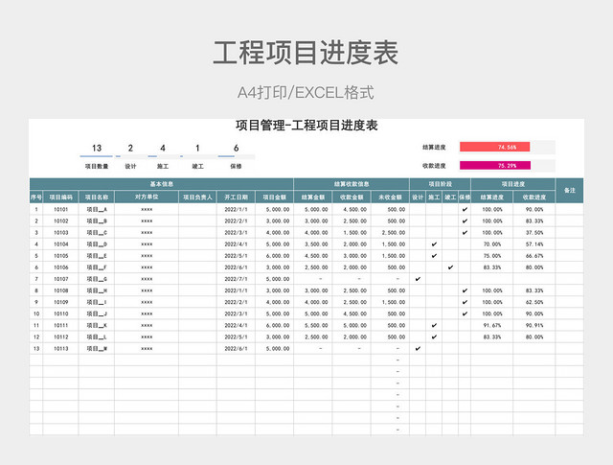
Task: Select the project name cell 项目__B
Action: click(x=97, y=221)
